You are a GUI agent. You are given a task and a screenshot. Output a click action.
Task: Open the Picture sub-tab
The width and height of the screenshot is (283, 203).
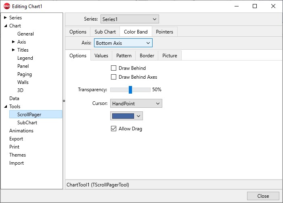(x=170, y=56)
